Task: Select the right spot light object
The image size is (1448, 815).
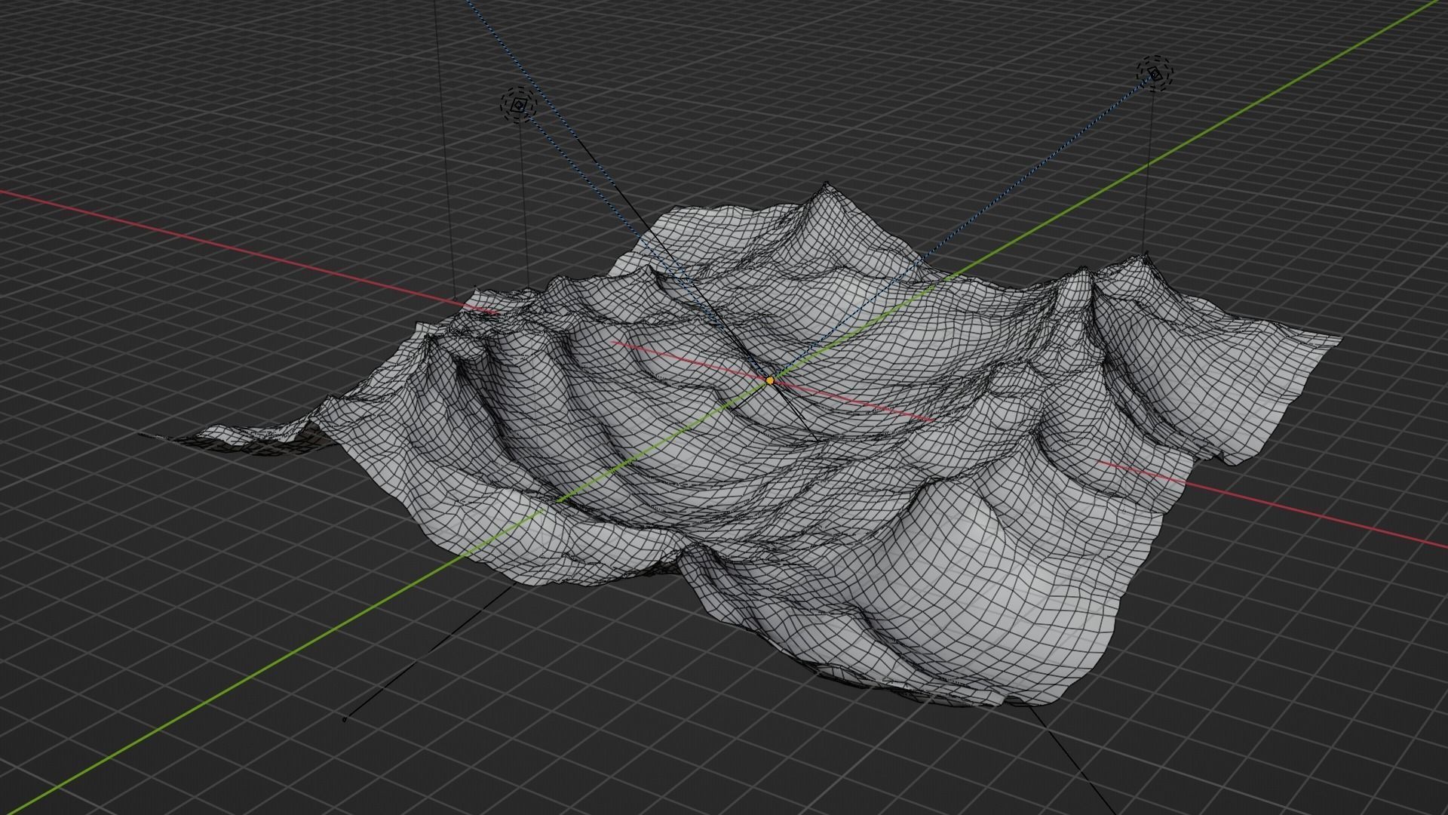Action: coord(1155,73)
